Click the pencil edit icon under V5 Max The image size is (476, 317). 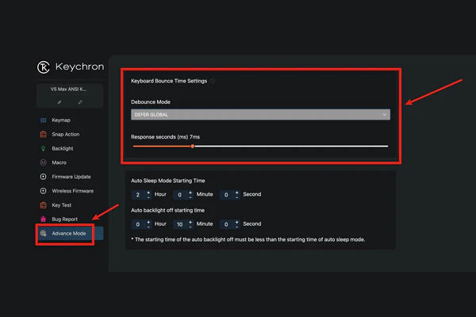tap(59, 102)
